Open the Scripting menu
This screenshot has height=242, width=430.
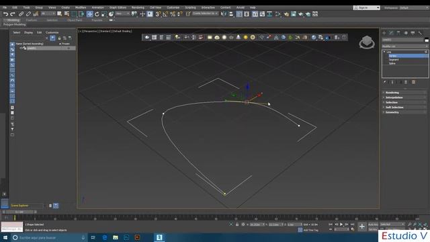(x=190, y=7)
